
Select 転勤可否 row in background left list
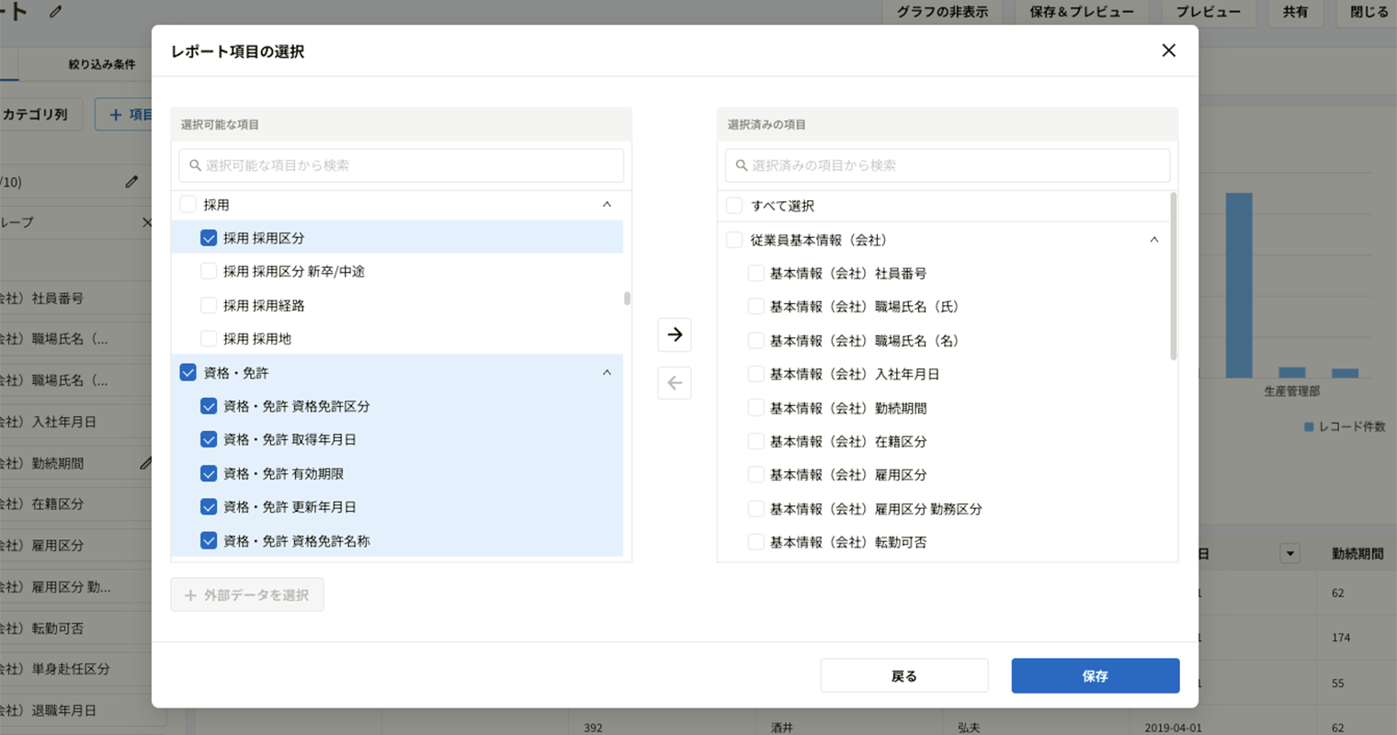(x=75, y=628)
